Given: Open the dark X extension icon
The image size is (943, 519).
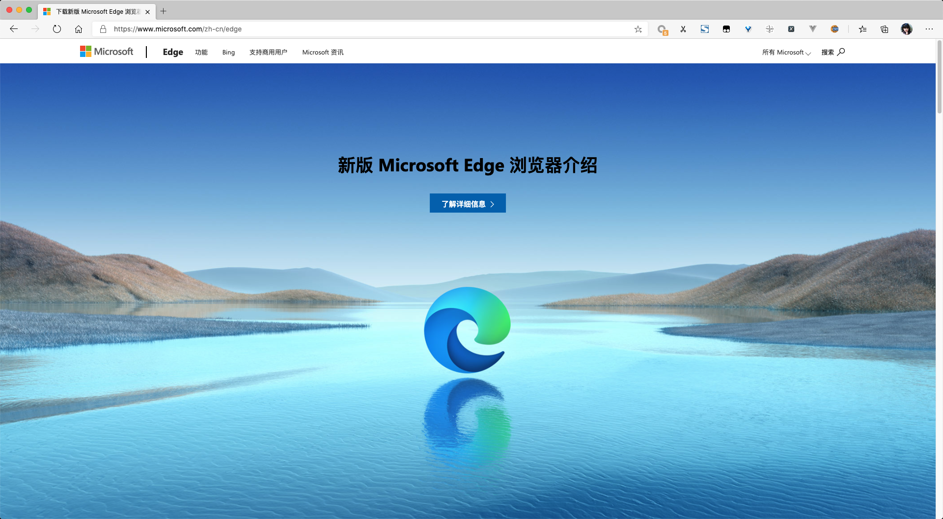Looking at the screenshot, I should pos(791,29).
